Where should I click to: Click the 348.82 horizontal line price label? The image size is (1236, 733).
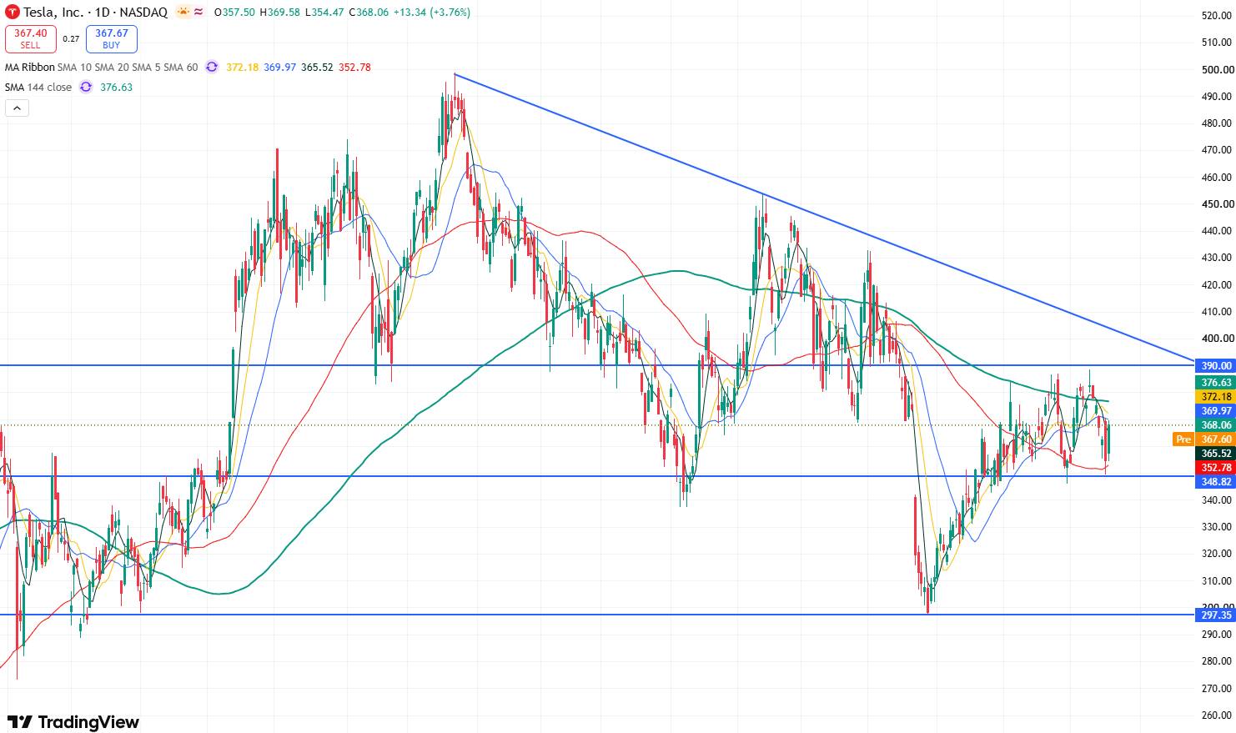(1215, 482)
